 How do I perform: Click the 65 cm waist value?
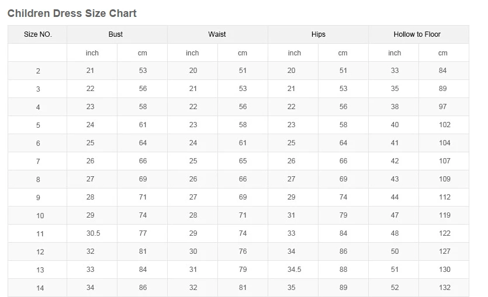pyautogui.click(x=243, y=161)
